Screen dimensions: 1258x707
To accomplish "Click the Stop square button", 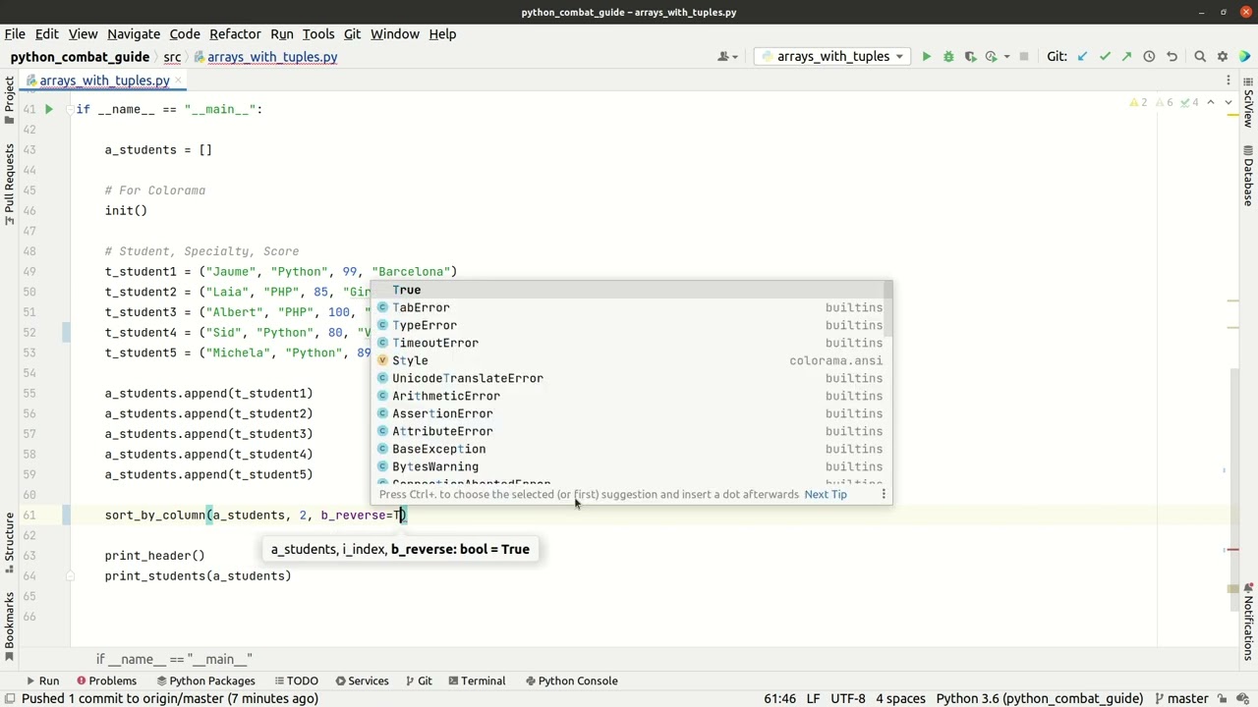I will (1023, 57).
